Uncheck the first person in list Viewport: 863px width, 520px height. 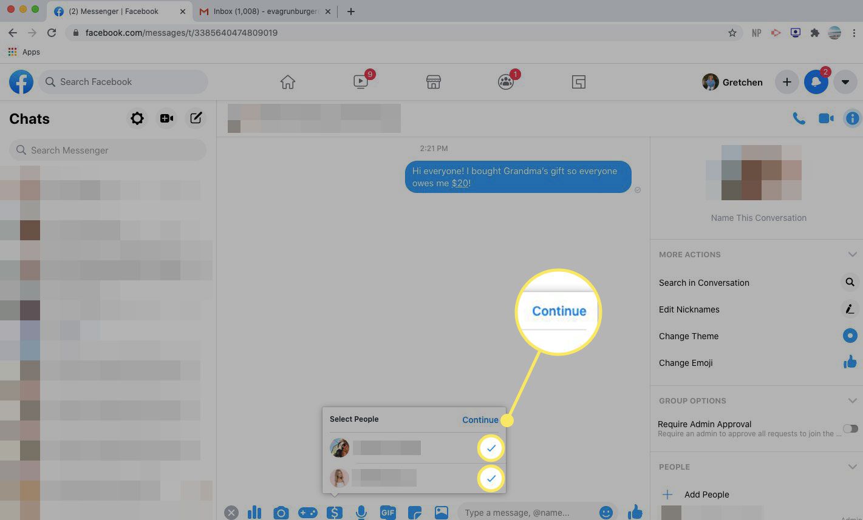(x=491, y=448)
